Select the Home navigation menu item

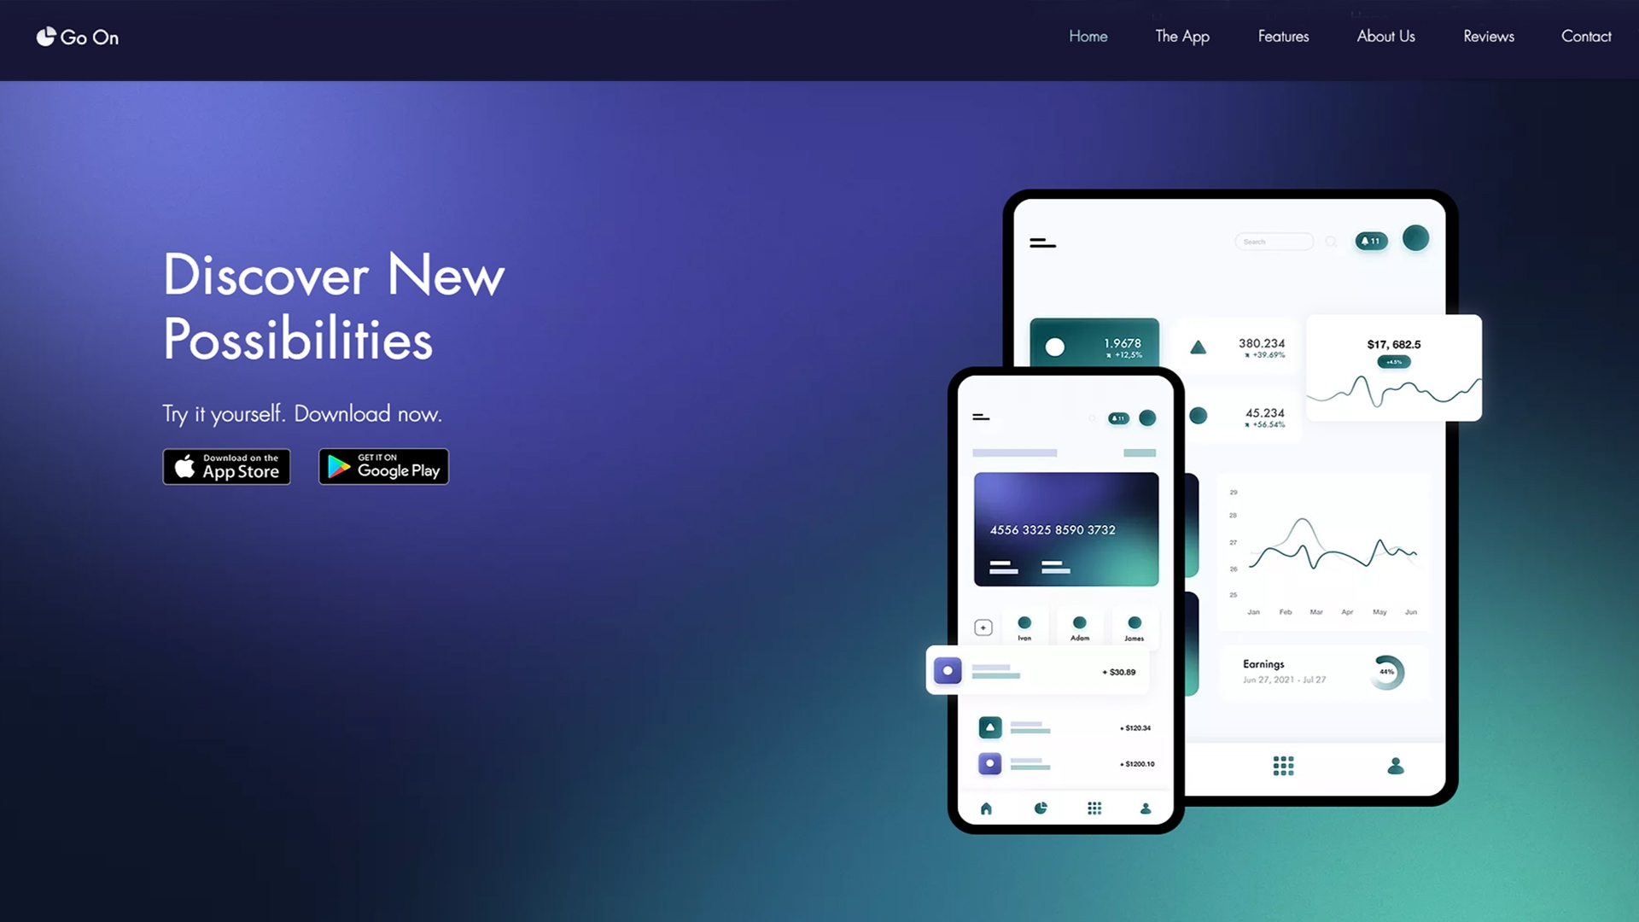(x=1088, y=36)
